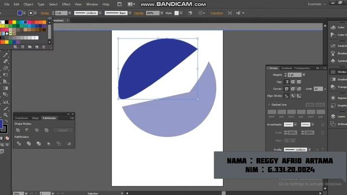Click the Opacity link in control bar
The width and height of the screenshot is (347, 195).
(x=139, y=13)
